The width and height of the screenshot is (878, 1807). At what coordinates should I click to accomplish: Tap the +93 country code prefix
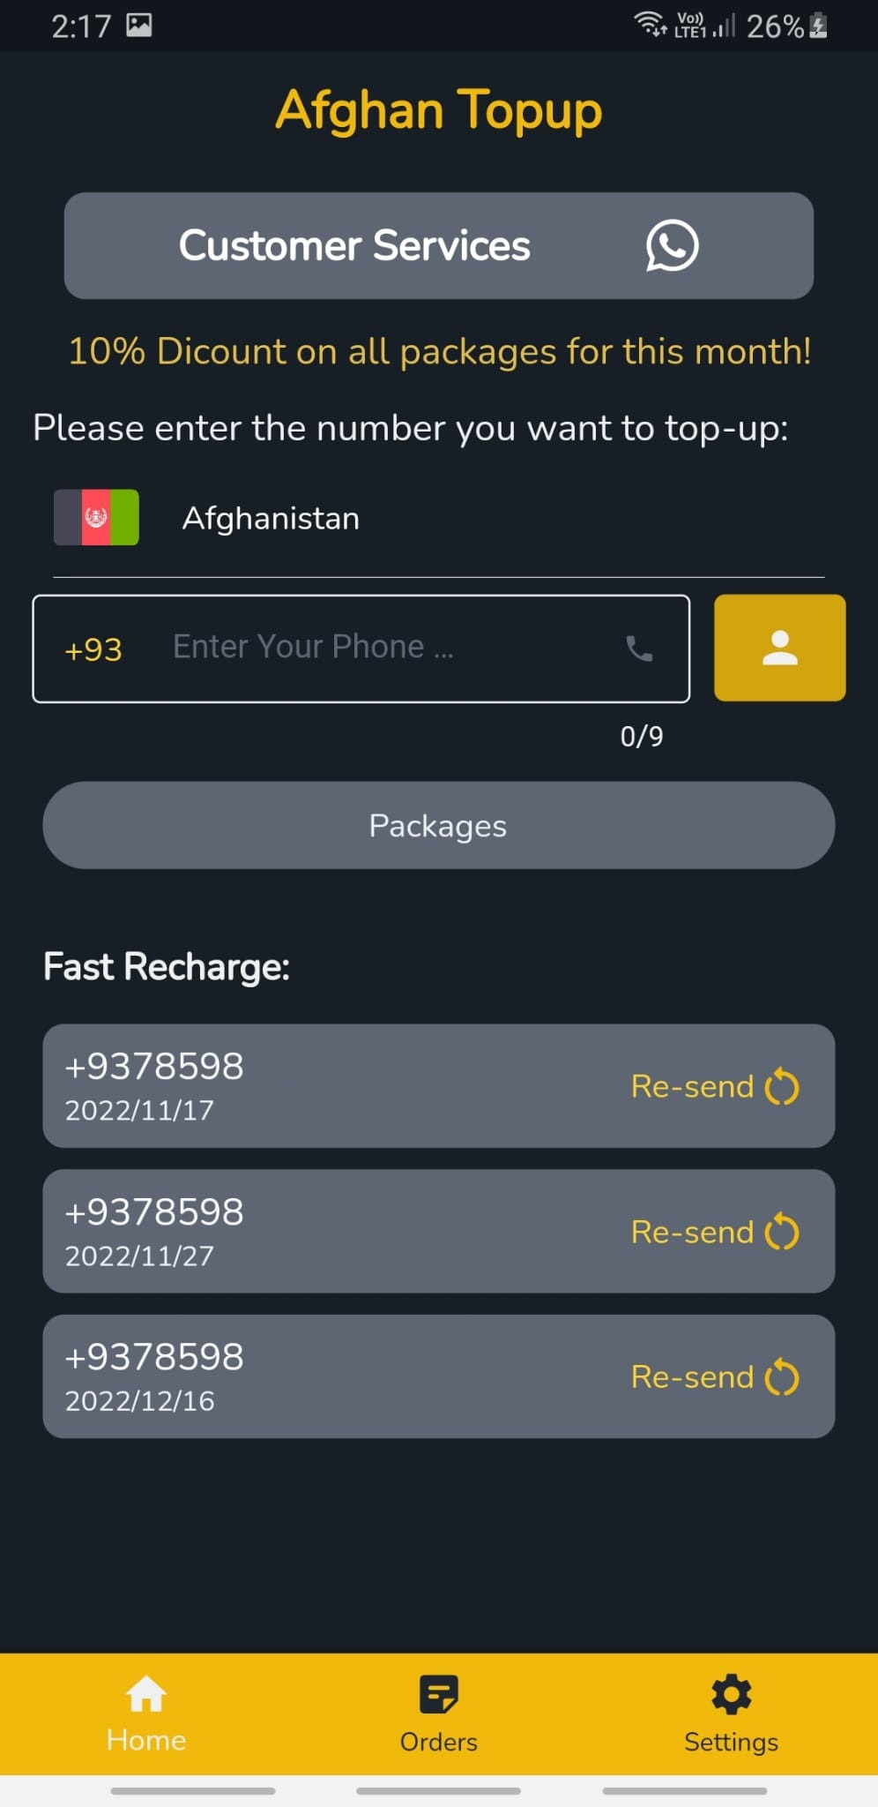click(93, 649)
